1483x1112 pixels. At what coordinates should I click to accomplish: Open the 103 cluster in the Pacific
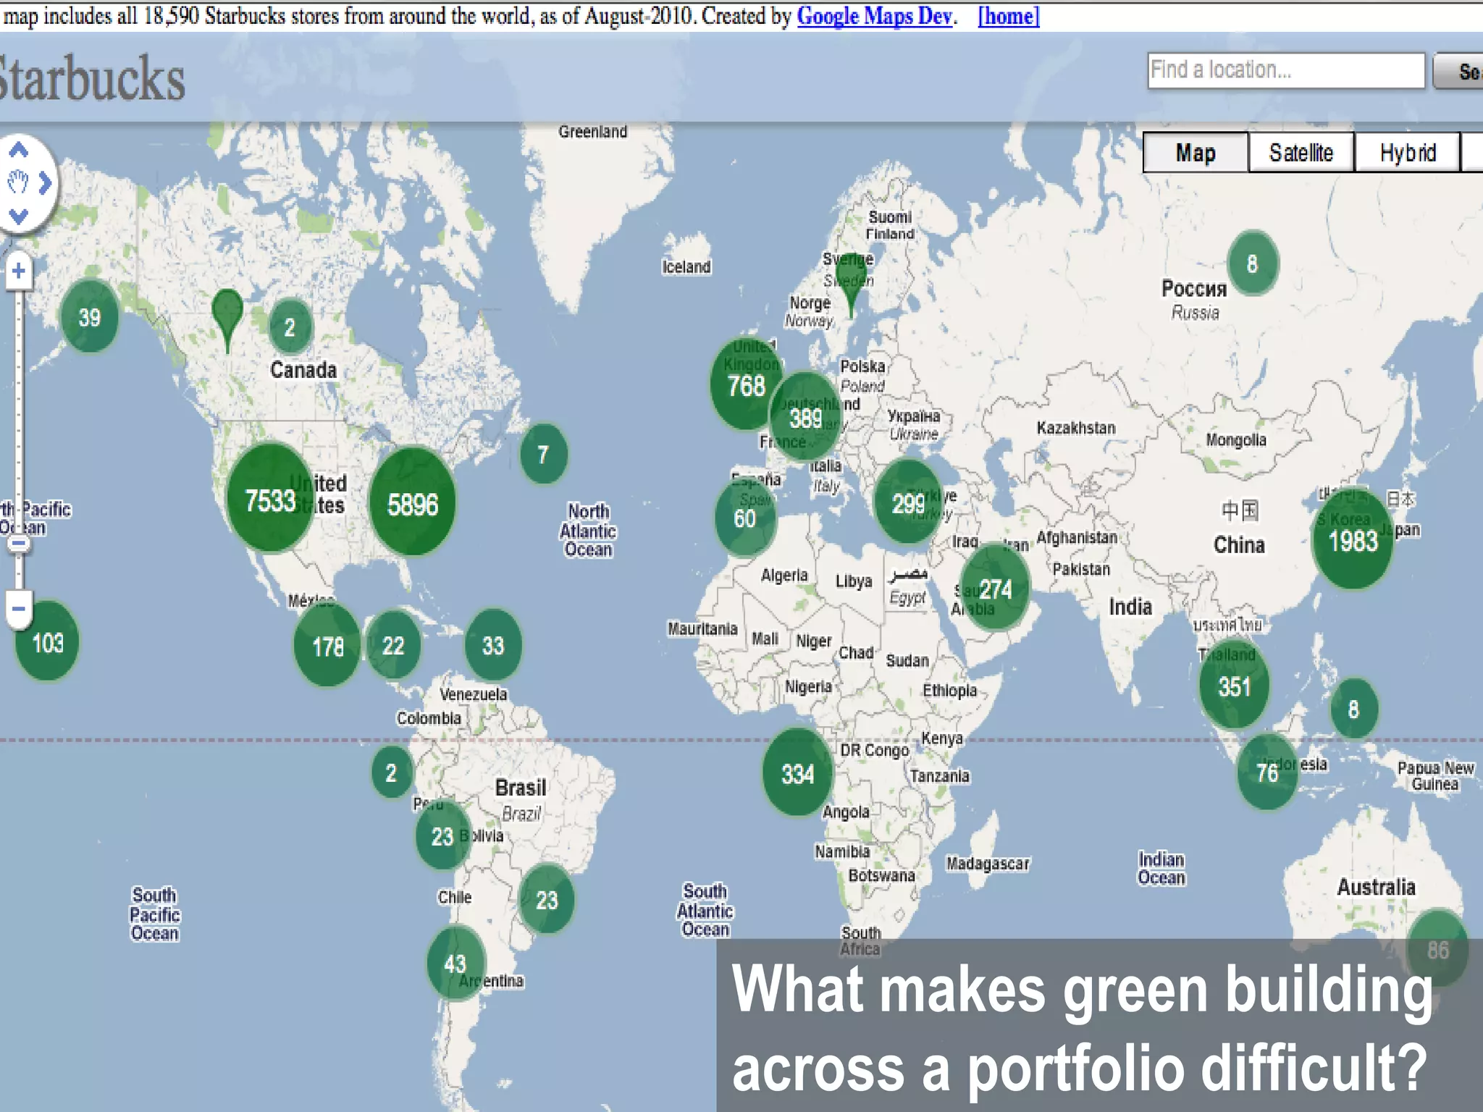[47, 641]
